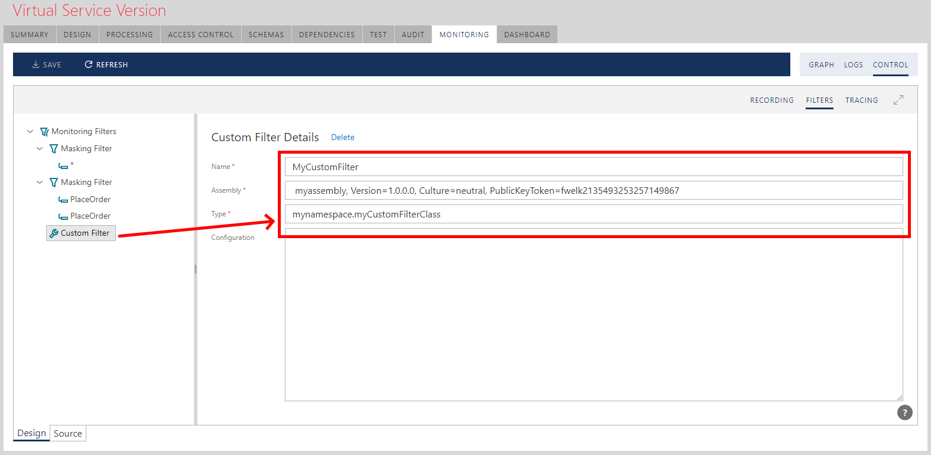
Task: Open the Test tab
Action: pyautogui.click(x=378, y=35)
